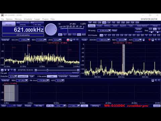
Task: Select the RX3 receiver tab at 1.701 MHz
Action: 37,24
